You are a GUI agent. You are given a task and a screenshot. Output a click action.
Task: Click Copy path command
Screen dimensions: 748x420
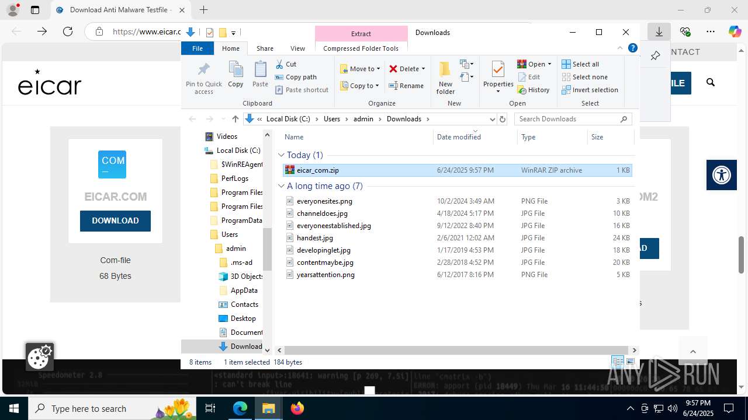tap(296, 77)
